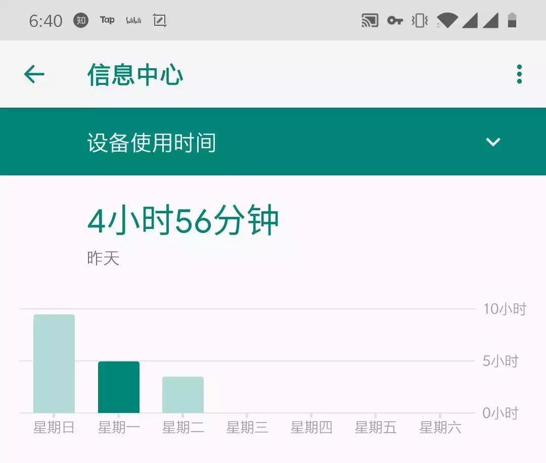Tap the VPN key icon
This screenshot has height=463, width=546.
pyautogui.click(x=395, y=20)
